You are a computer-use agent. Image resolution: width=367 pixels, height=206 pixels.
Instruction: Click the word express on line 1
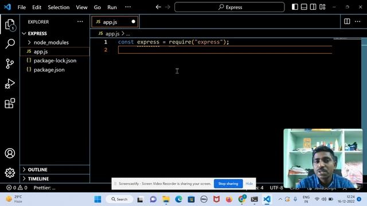(148, 42)
